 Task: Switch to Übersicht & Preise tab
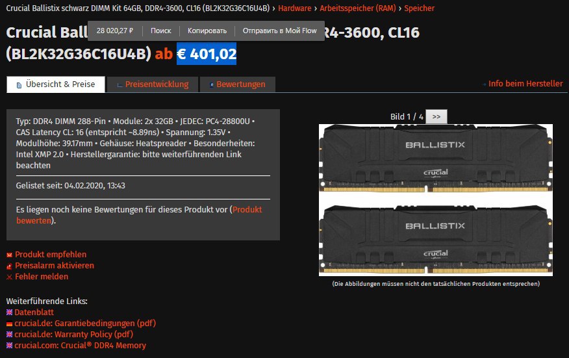pos(56,84)
